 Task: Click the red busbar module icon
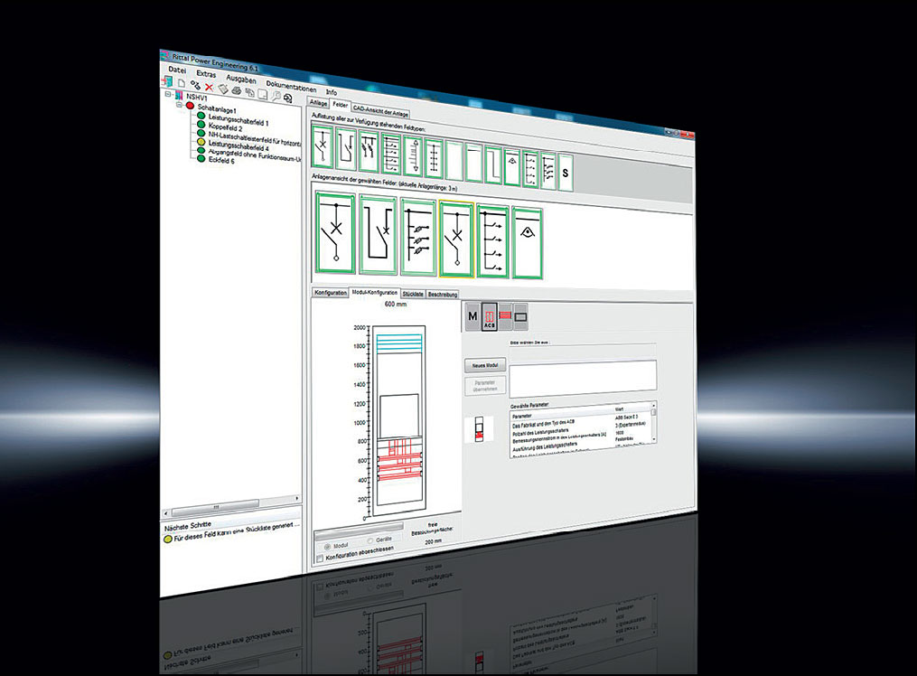pyautogui.click(x=505, y=315)
